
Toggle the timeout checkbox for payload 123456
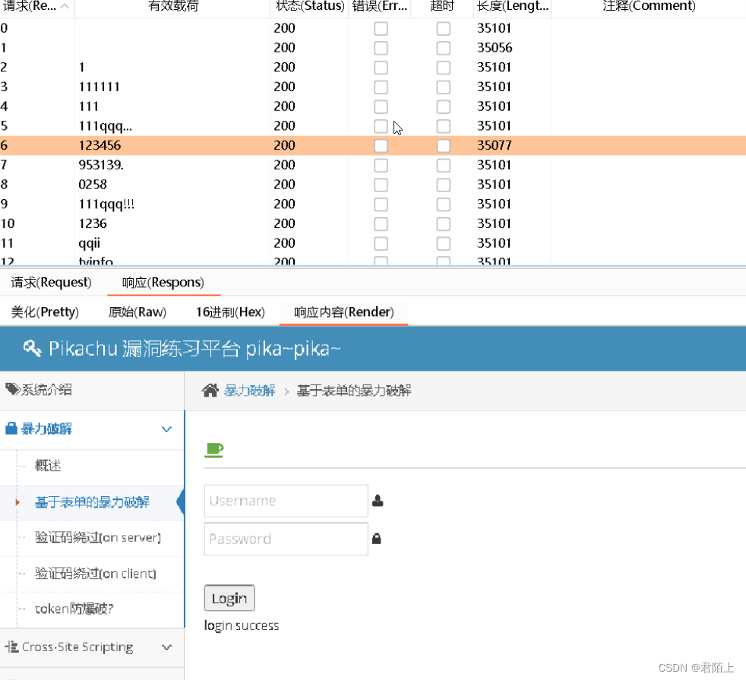pos(444,146)
